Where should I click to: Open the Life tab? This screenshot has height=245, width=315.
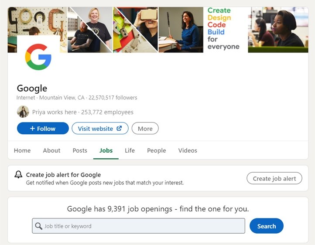tap(130, 150)
